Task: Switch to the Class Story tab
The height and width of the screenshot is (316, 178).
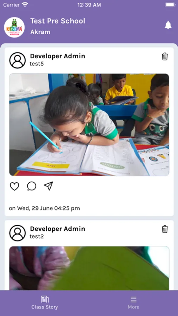Action: click(x=45, y=303)
